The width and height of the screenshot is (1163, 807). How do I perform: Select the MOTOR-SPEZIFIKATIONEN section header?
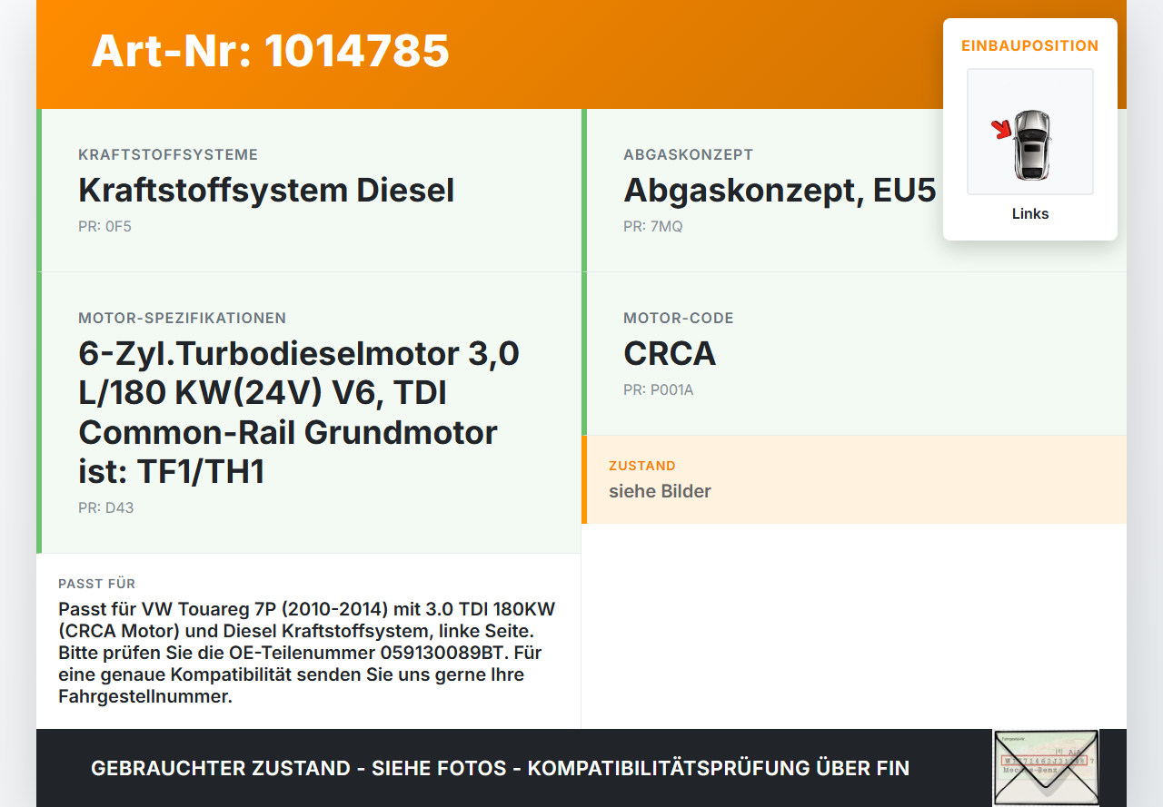pos(182,318)
